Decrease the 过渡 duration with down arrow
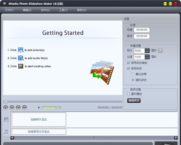This screenshot has height=145, width=181. 147,58
